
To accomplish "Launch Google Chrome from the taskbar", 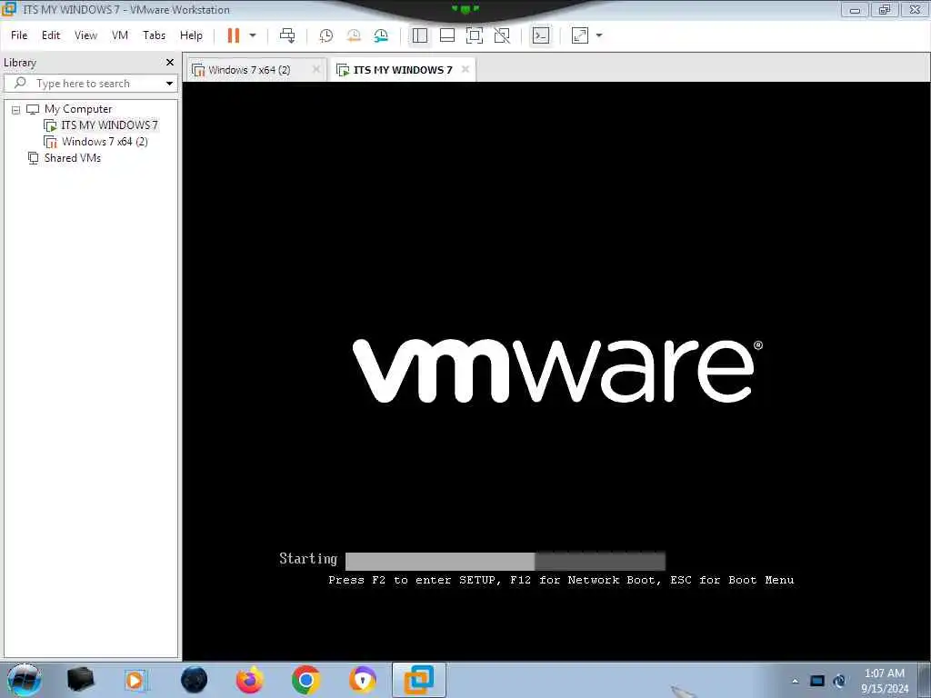I will pos(306,680).
